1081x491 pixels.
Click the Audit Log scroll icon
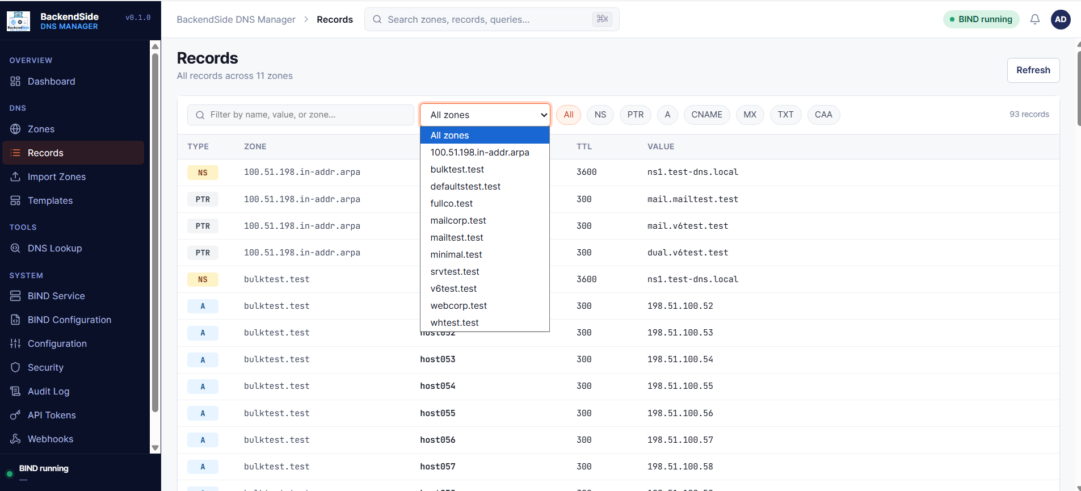(x=15, y=391)
